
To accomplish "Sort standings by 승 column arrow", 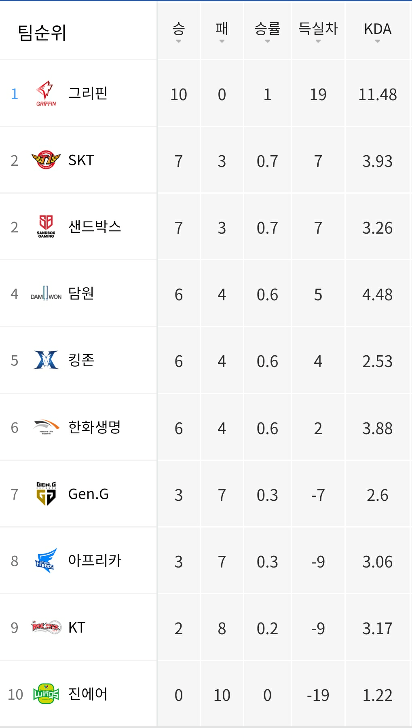I will click(x=179, y=41).
